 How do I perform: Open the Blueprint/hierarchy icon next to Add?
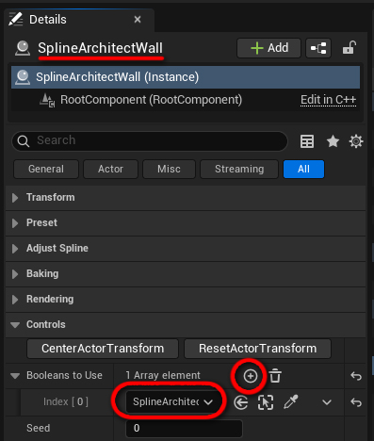tap(318, 48)
